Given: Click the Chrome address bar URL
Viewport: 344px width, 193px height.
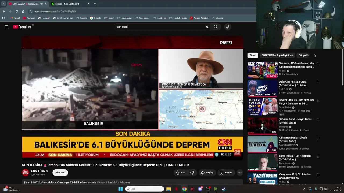Looking at the screenshot, I should [55, 12].
